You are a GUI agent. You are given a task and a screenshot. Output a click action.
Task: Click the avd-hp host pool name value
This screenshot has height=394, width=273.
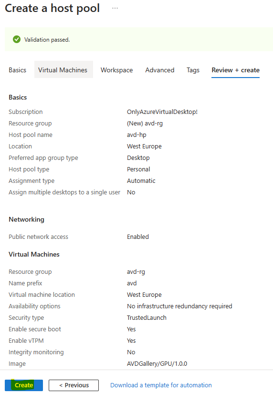[136, 135]
